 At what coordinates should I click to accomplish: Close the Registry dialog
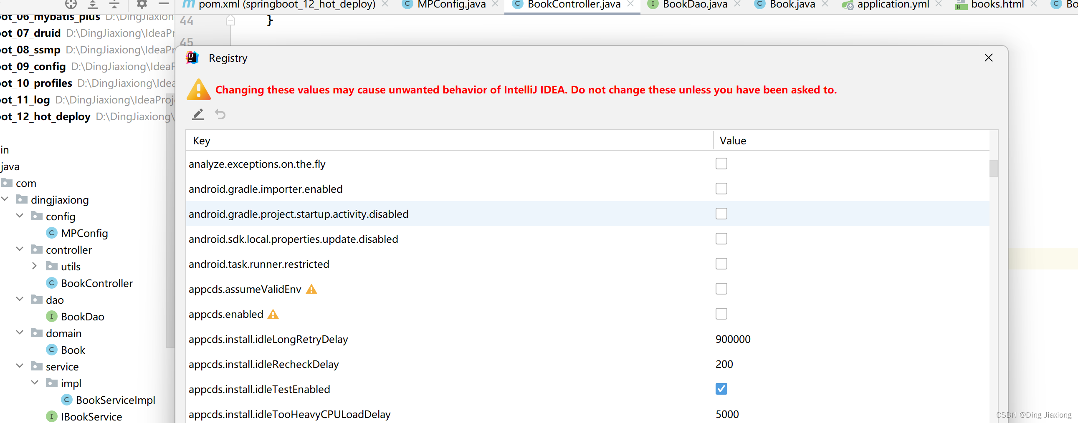pyautogui.click(x=989, y=58)
